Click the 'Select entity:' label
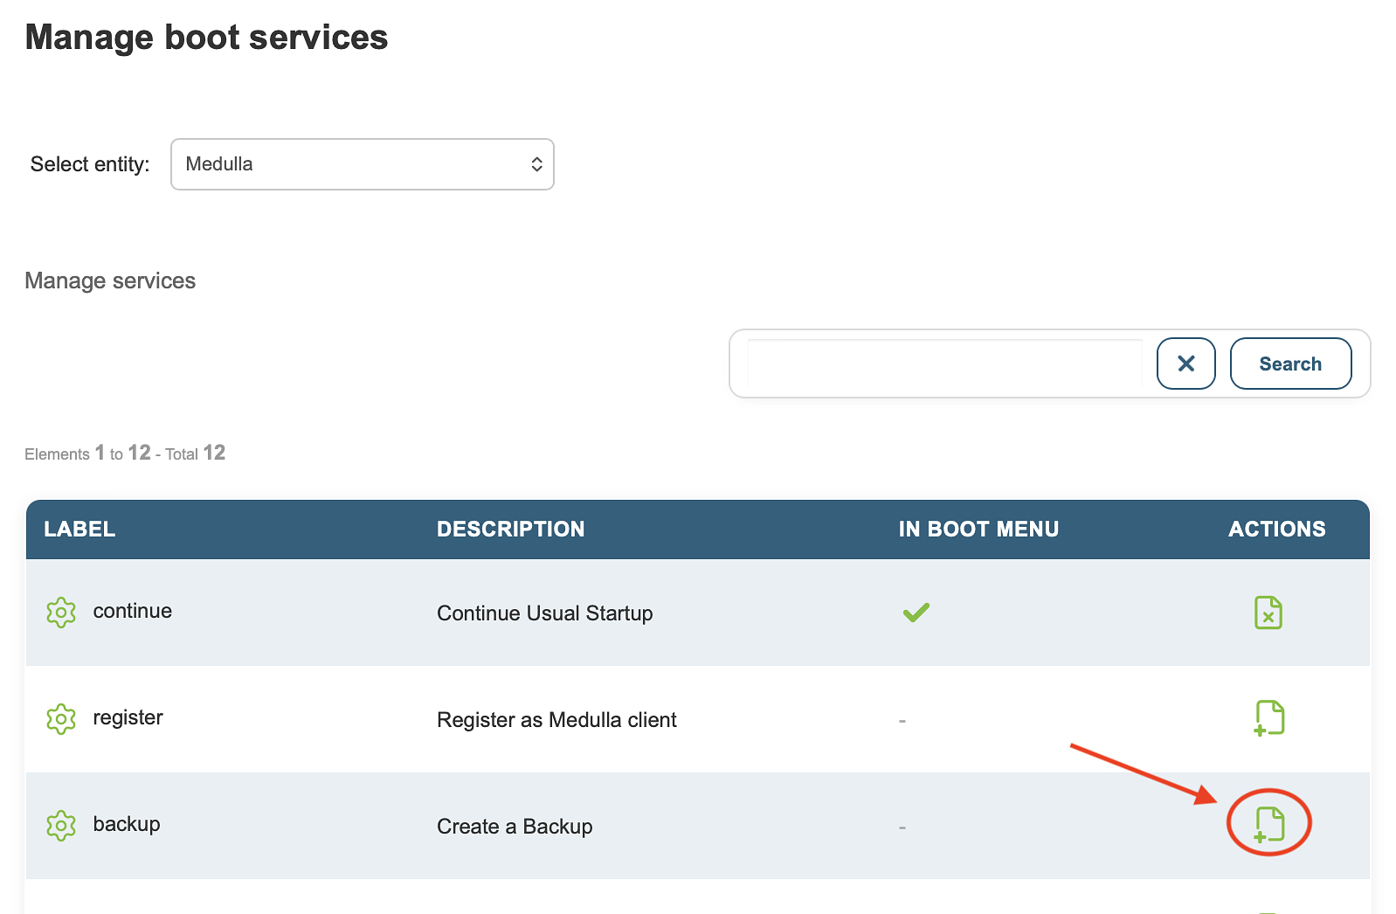The height and width of the screenshot is (914, 1396). click(x=90, y=164)
